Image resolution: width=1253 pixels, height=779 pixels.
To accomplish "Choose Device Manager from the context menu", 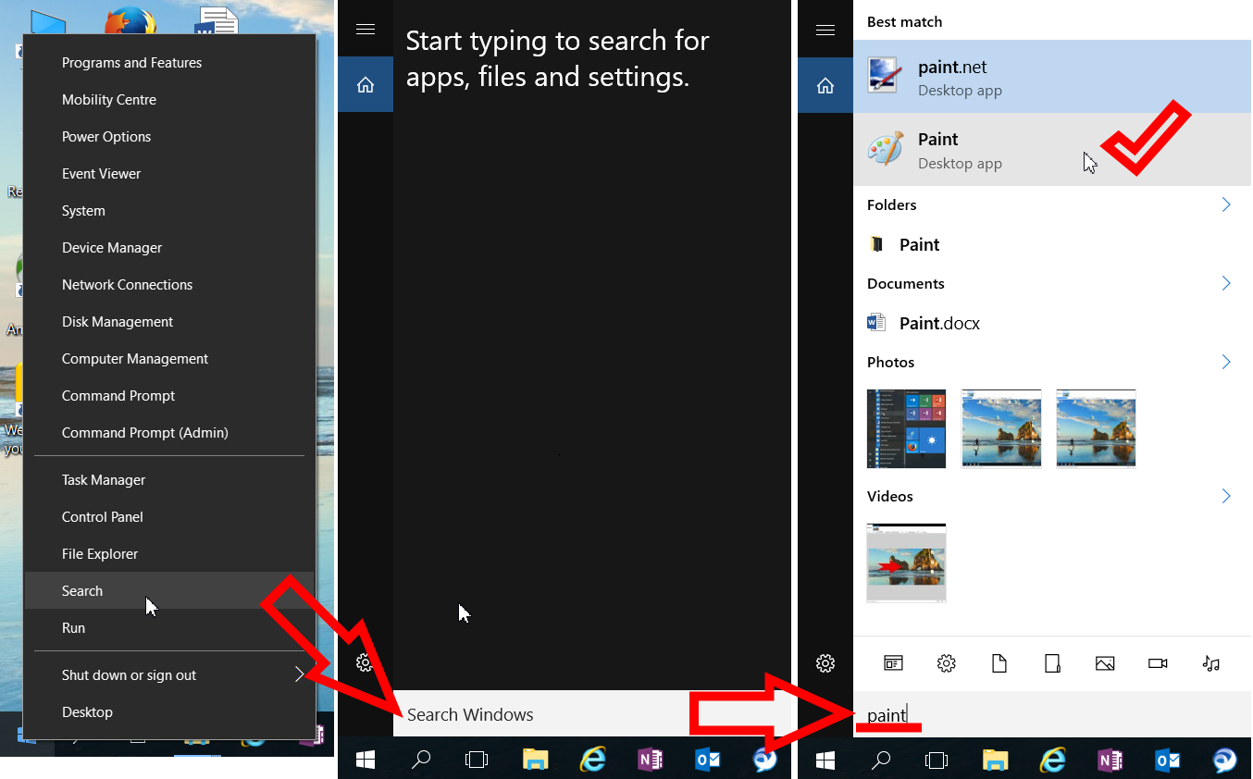I will (112, 248).
